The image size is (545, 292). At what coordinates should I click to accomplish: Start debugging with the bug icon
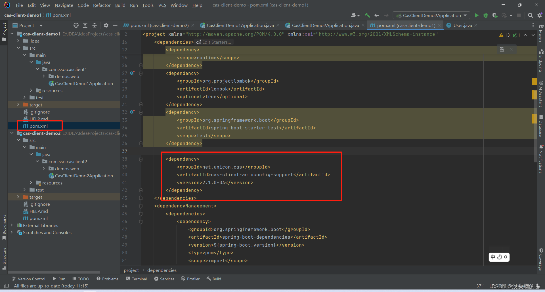486,15
